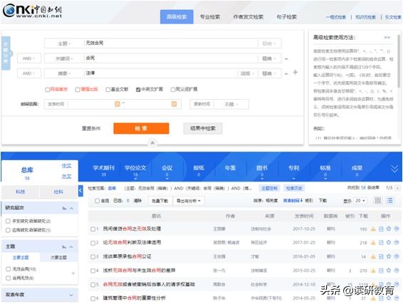
Task: Click the 重置条件 reset link
Action: (91, 128)
